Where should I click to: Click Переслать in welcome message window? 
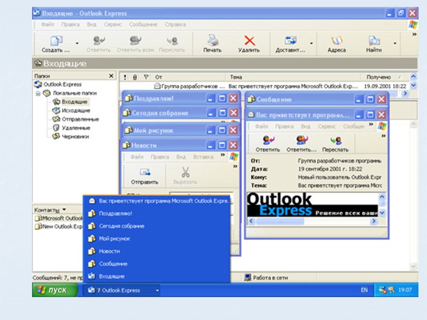click(335, 143)
